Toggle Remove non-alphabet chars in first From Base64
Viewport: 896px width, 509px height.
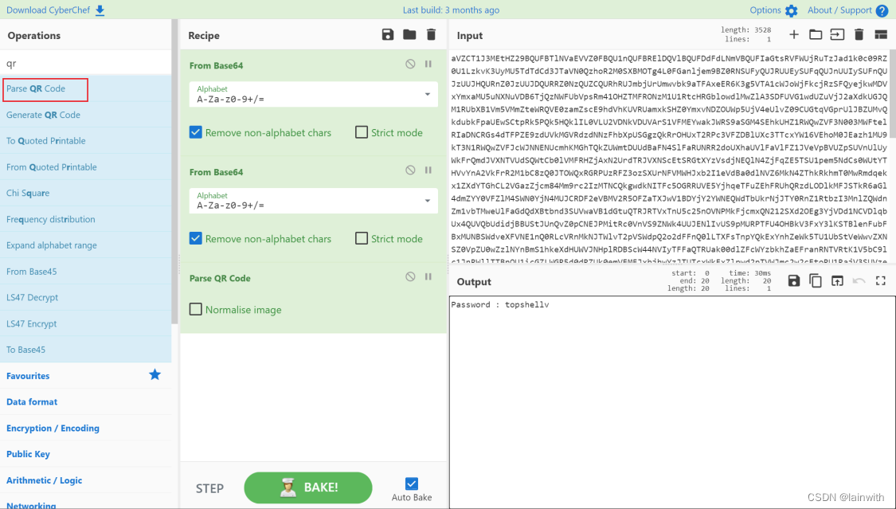(x=195, y=132)
